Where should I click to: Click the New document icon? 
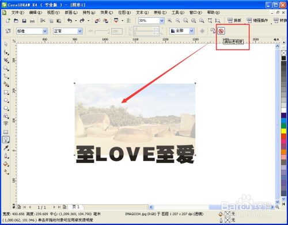[x=8, y=21]
